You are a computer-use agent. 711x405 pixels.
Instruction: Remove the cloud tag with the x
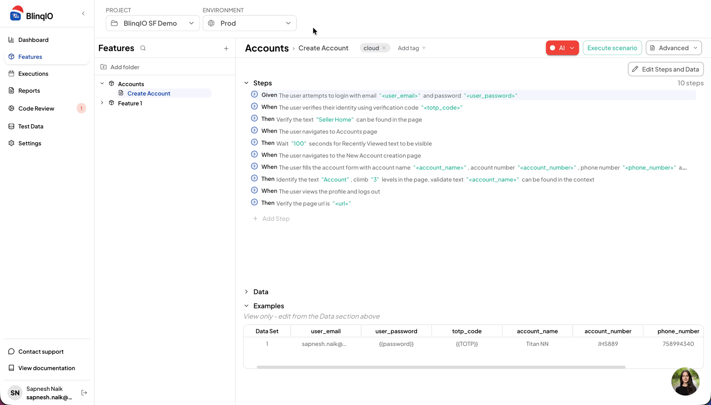pyautogui.click(x=384, y=48)
